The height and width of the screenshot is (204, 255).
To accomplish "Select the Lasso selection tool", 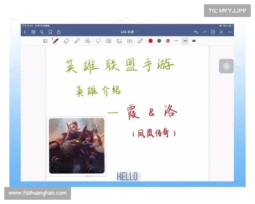I will click(98, 41).
